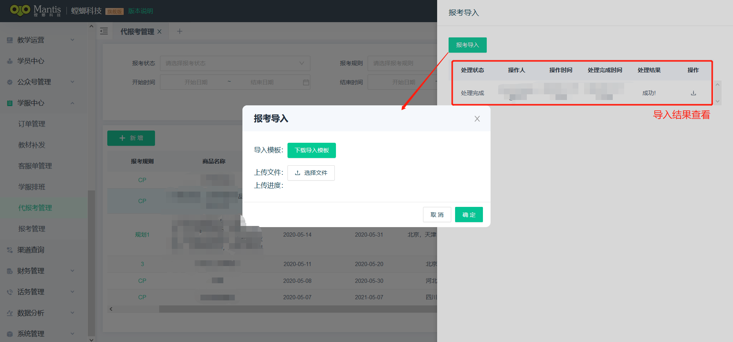
Task: Click result table scroll up arrow
Action: click(x=717, y=85)
